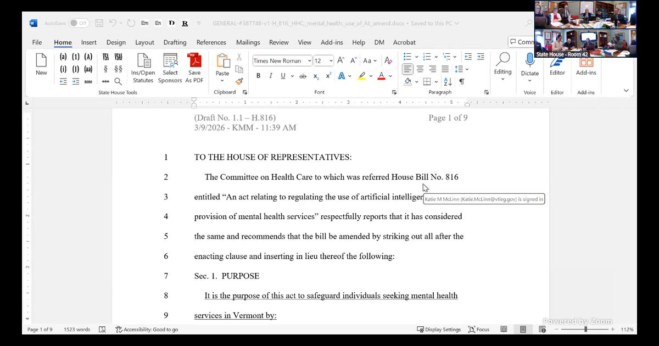The image size is (659, 346).
Task: Click the magnifier in State House Tools
Action: point(118,81)
